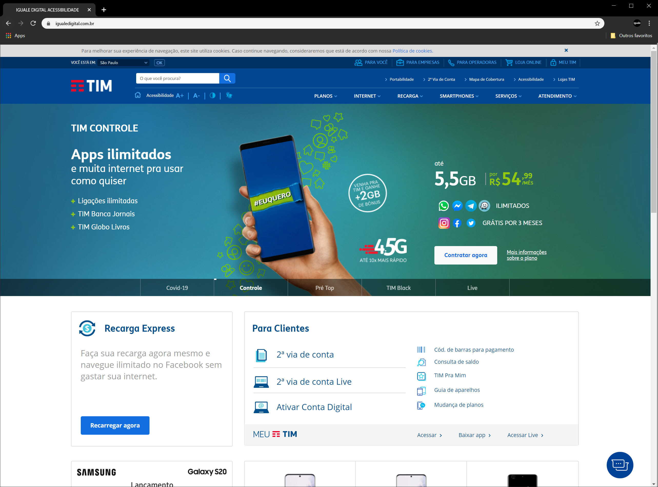Click the Consulta de saldo icon

pyautogui.click(x=422, y=362)
